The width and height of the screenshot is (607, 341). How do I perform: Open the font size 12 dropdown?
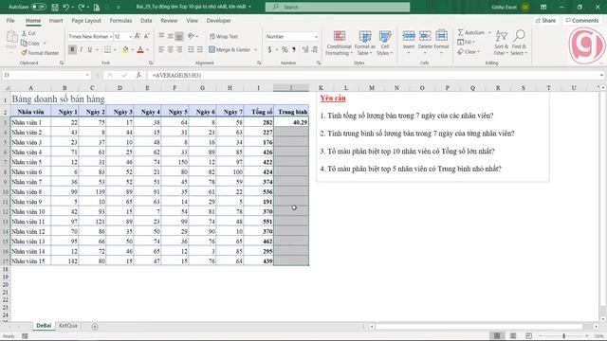(130, 37)
